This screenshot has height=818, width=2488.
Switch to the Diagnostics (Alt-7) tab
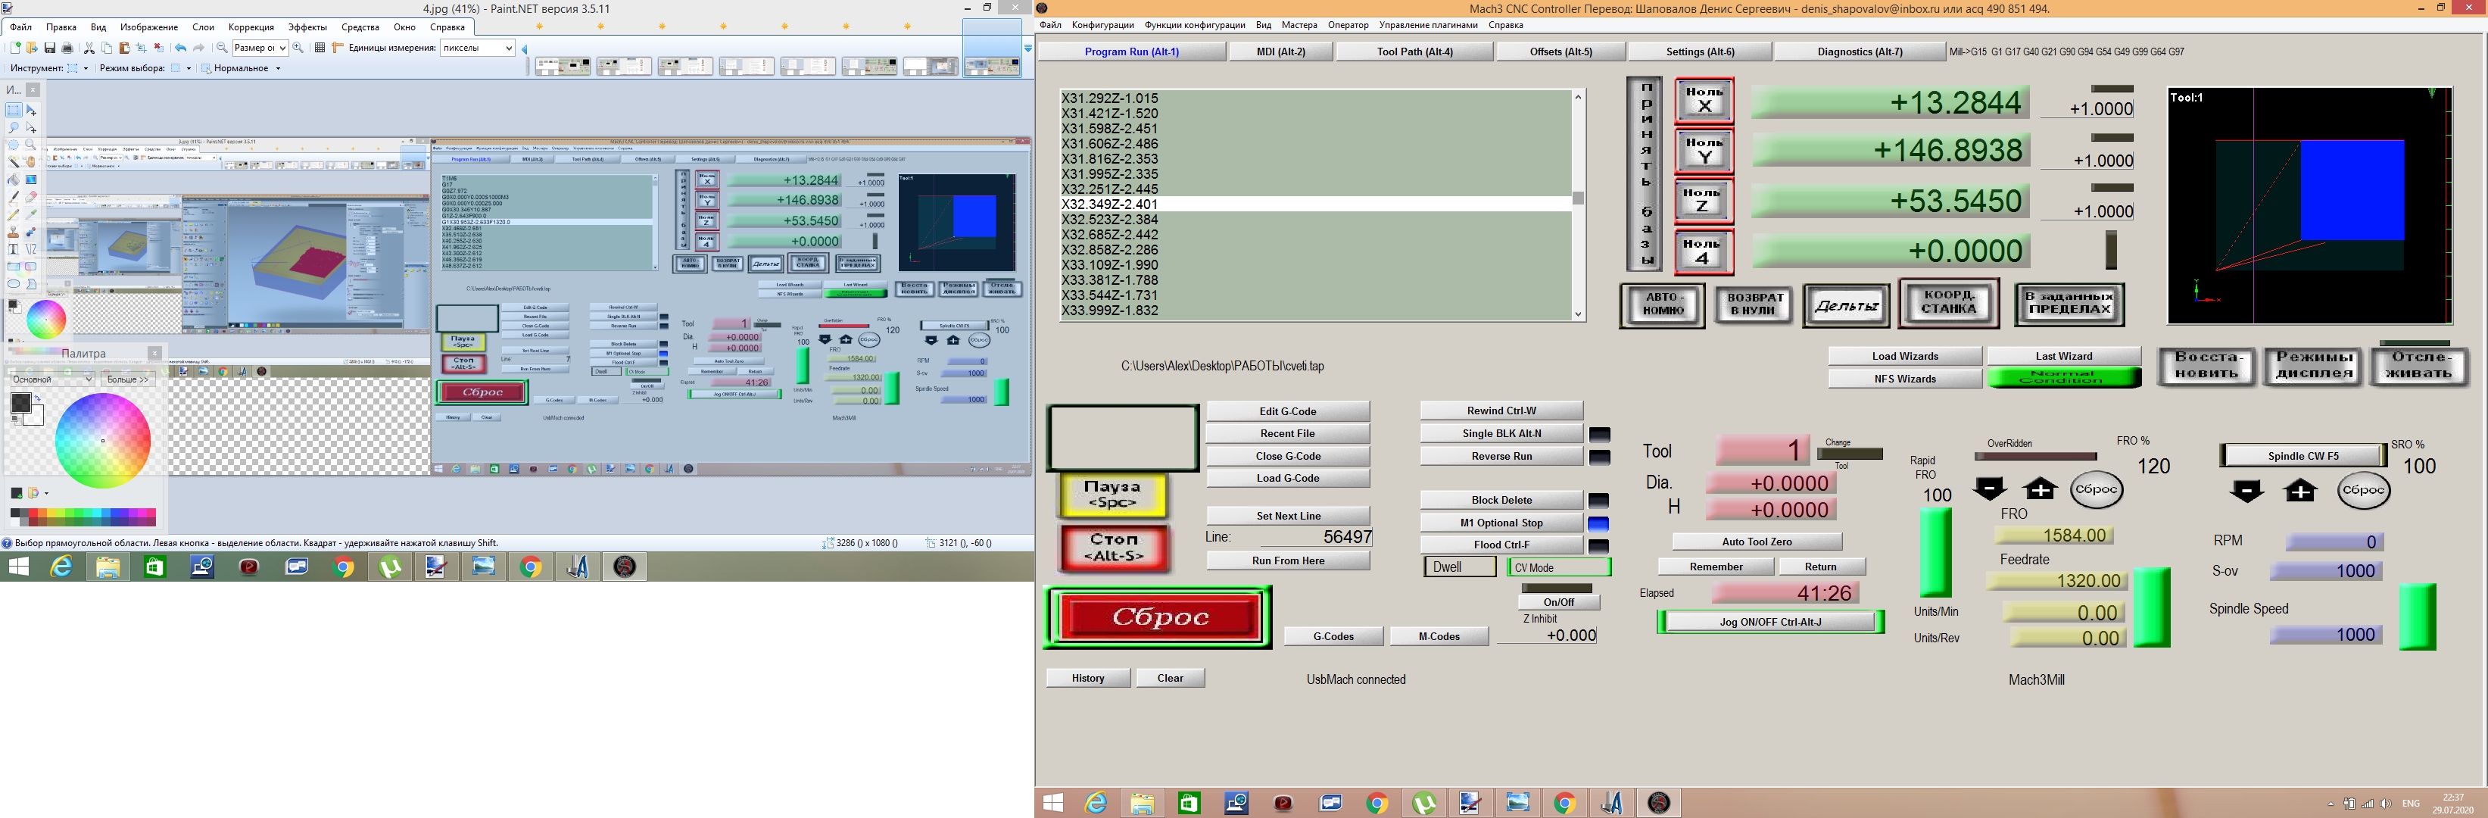(1860, 52)
